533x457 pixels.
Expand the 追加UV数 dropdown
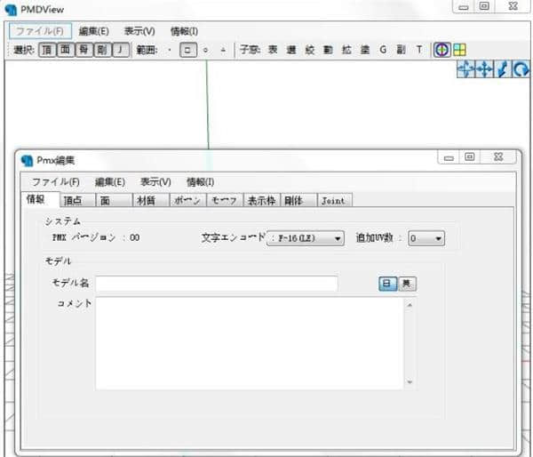[426, 238]
